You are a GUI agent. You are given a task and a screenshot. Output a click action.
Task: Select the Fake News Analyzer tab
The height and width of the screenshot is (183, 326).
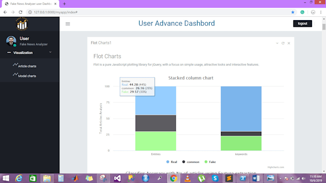(x=31, y=4)
